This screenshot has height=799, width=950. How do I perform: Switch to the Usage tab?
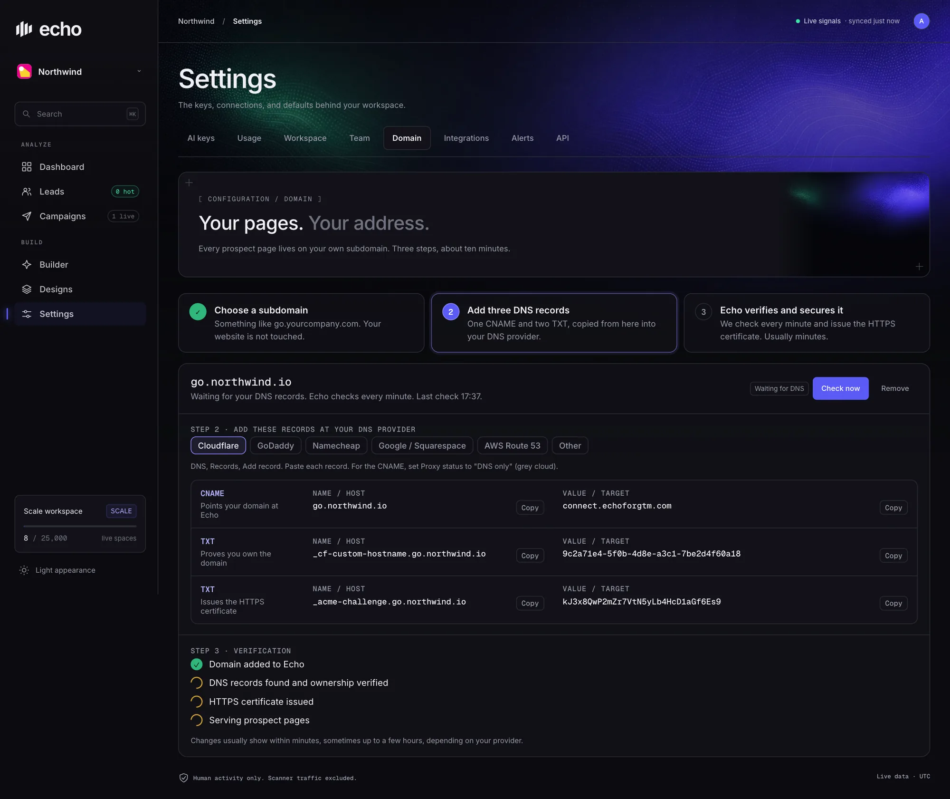(249, 138)
